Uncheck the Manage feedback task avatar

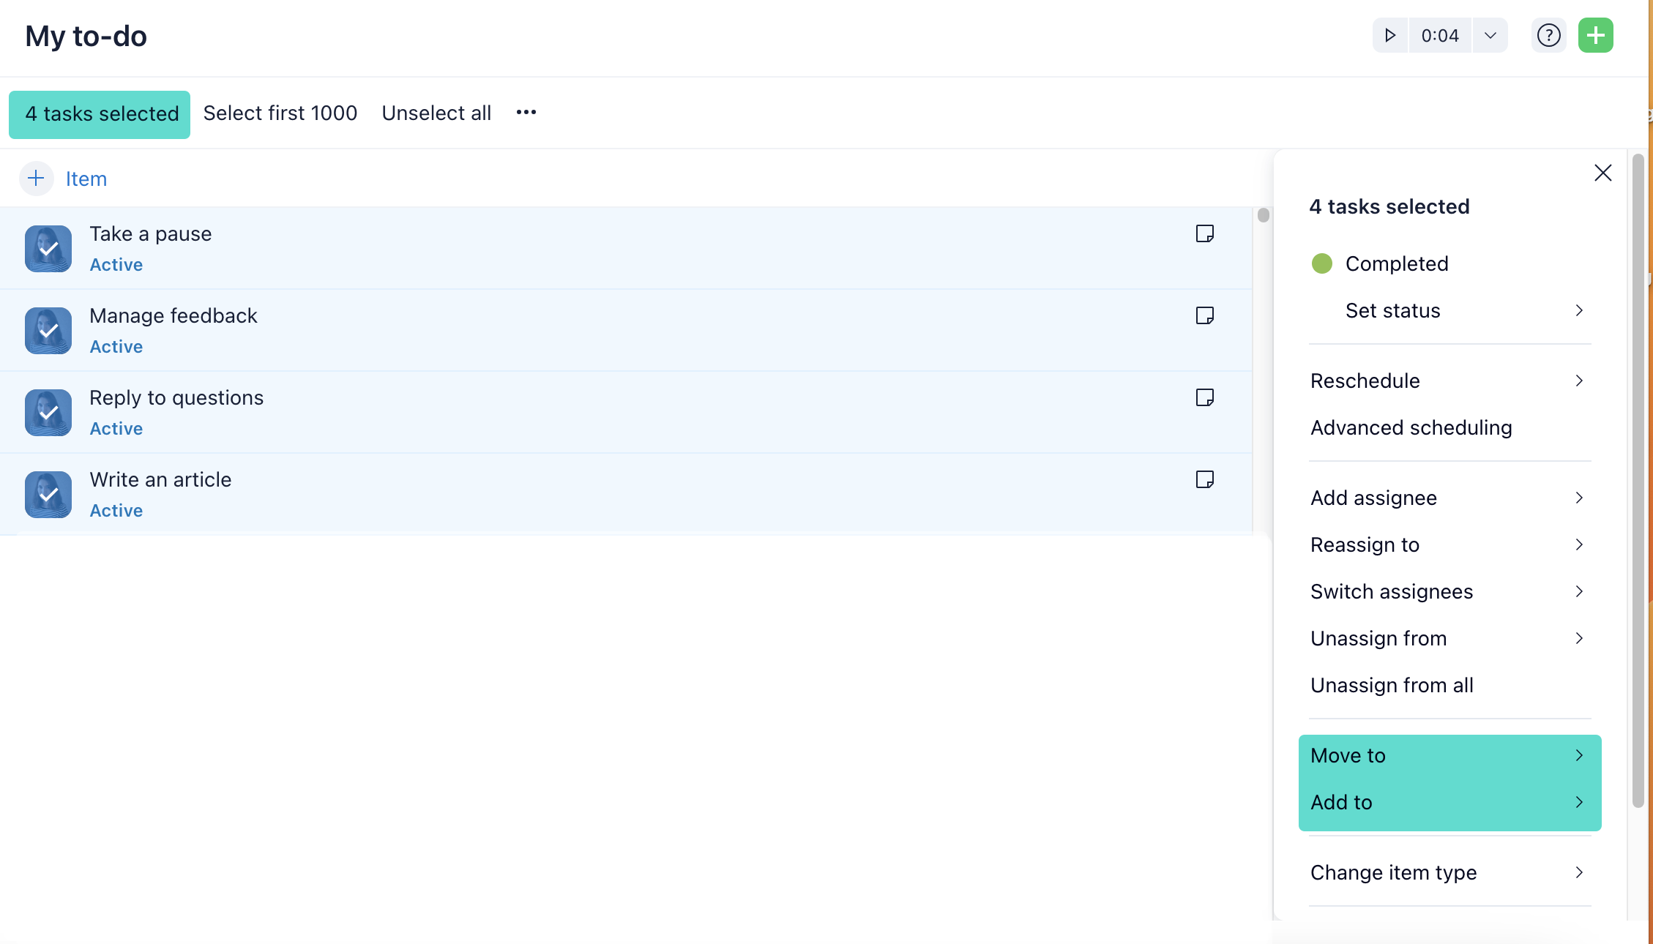point(48,331)
